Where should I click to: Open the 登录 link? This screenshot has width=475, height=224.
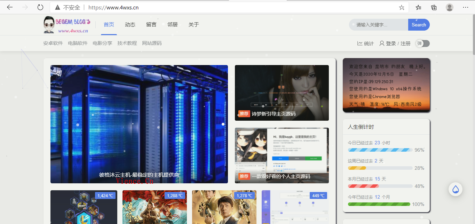coord(390,43)
